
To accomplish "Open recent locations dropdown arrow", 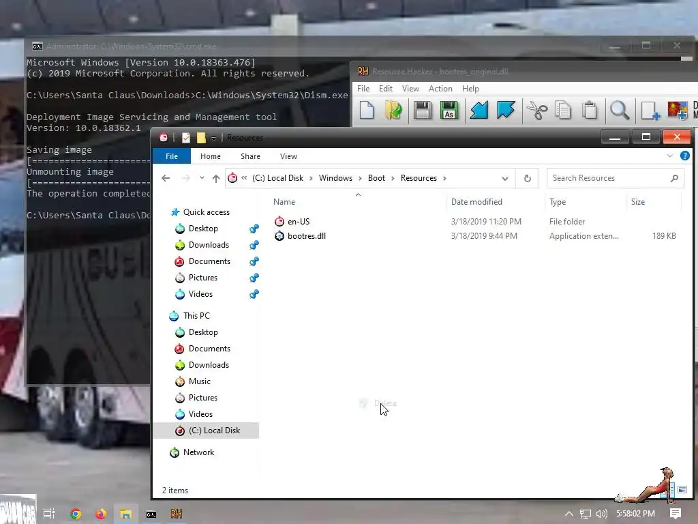I will click(202, 178).
